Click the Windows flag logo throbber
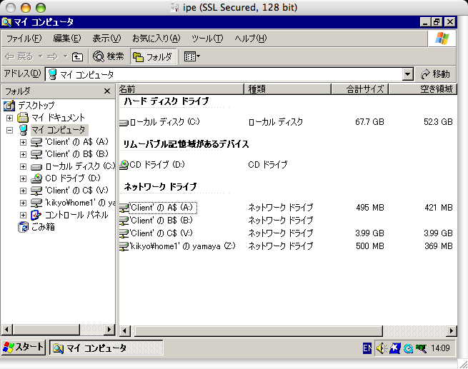This screenshot has height=369, width=468. pos(442,39)
